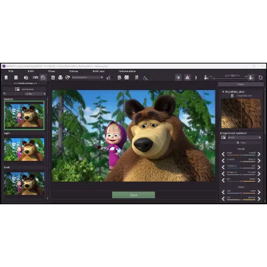Click the zoom slider track in toolbar

point(228,78)
